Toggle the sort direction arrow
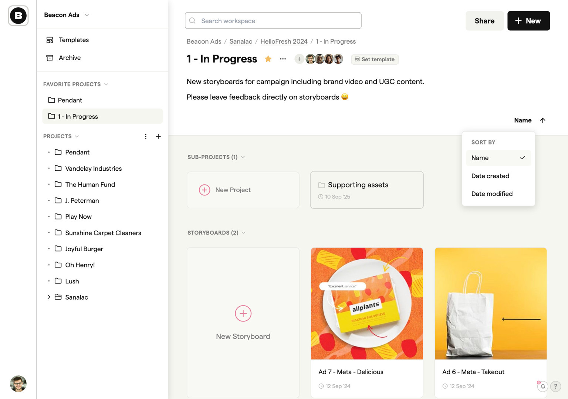Viewport: 568px width, 399px height. [542, 120]
